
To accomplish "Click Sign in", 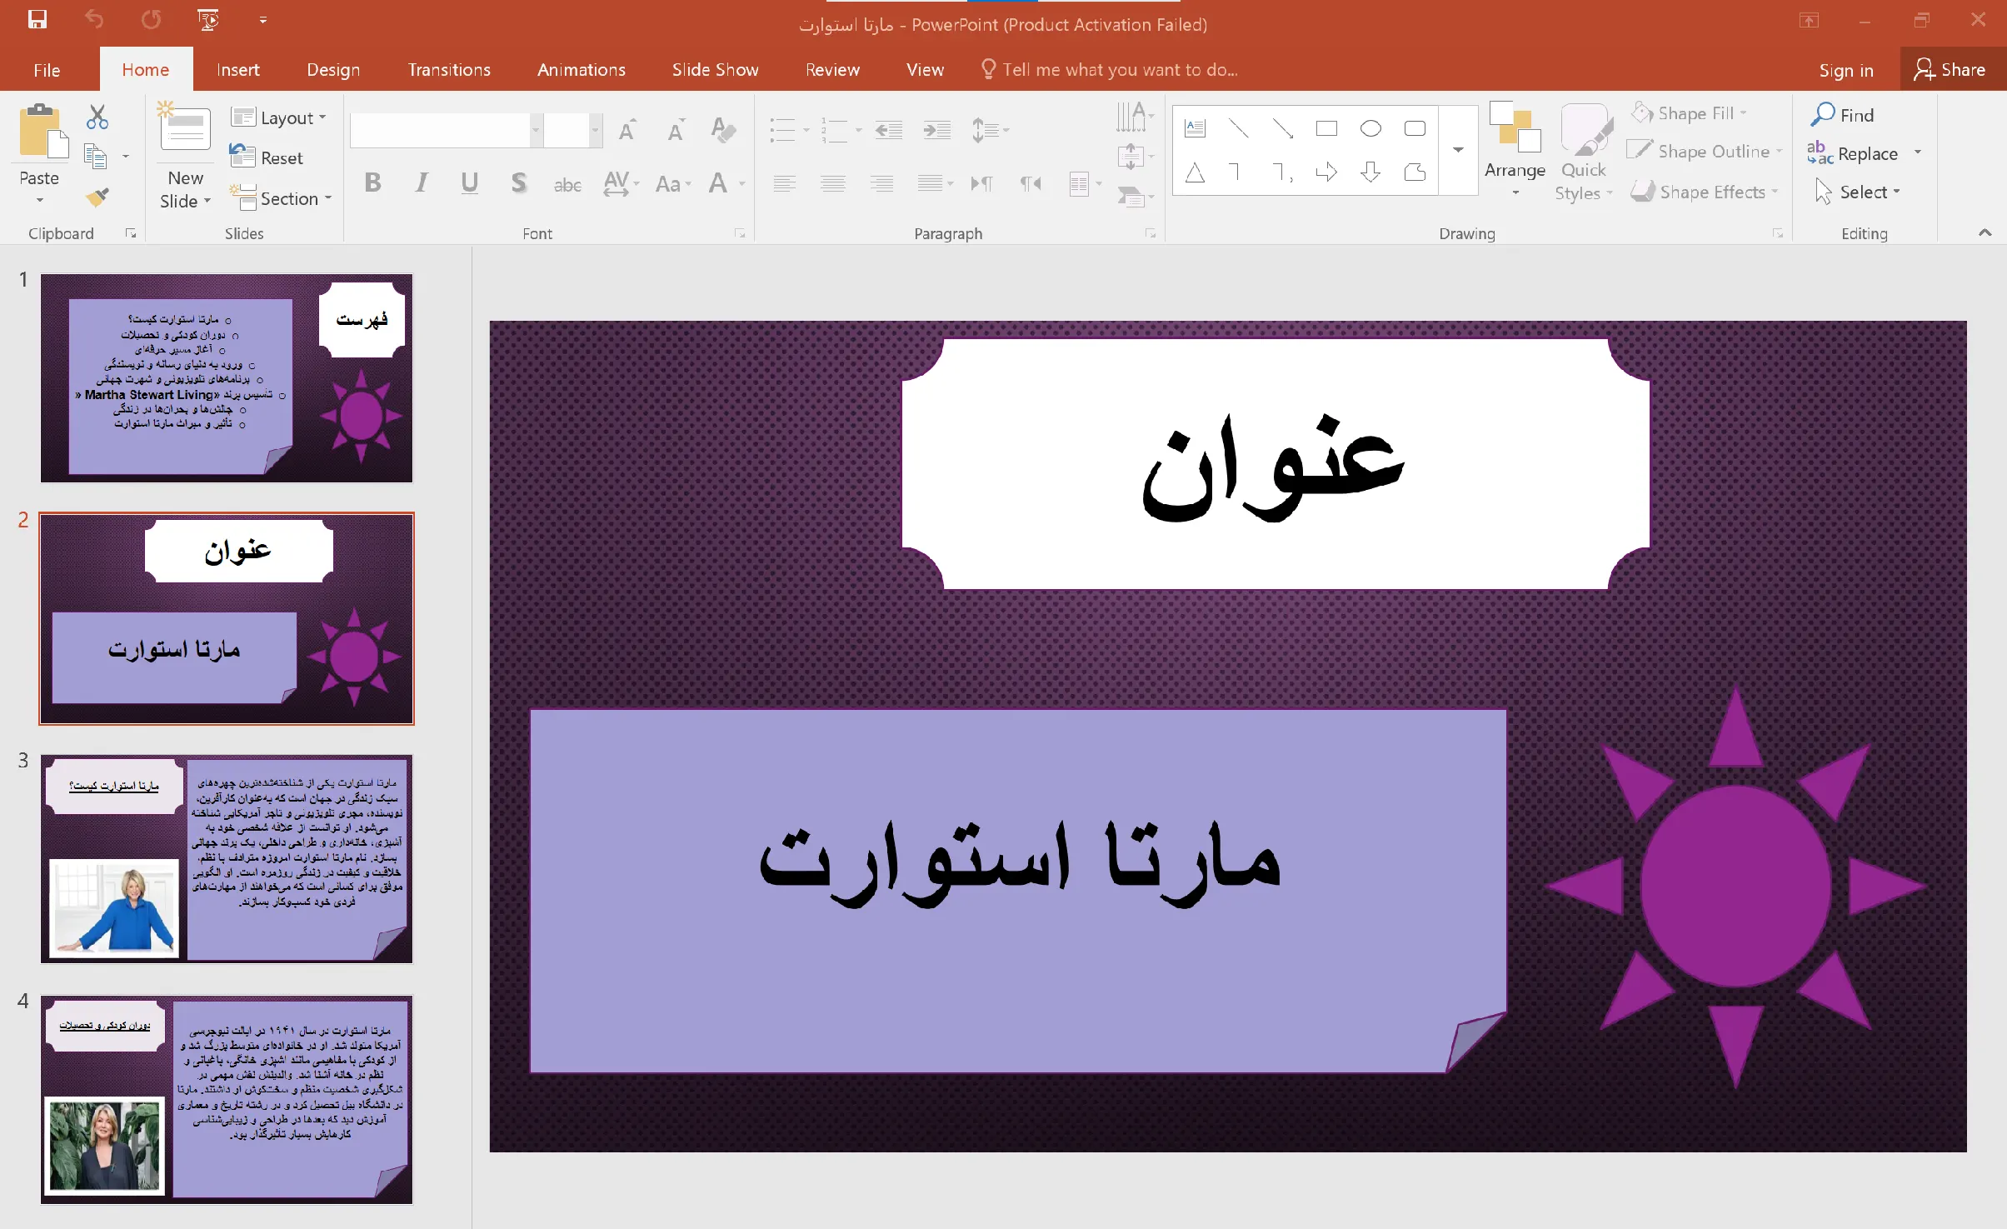I will [1846, 70].
